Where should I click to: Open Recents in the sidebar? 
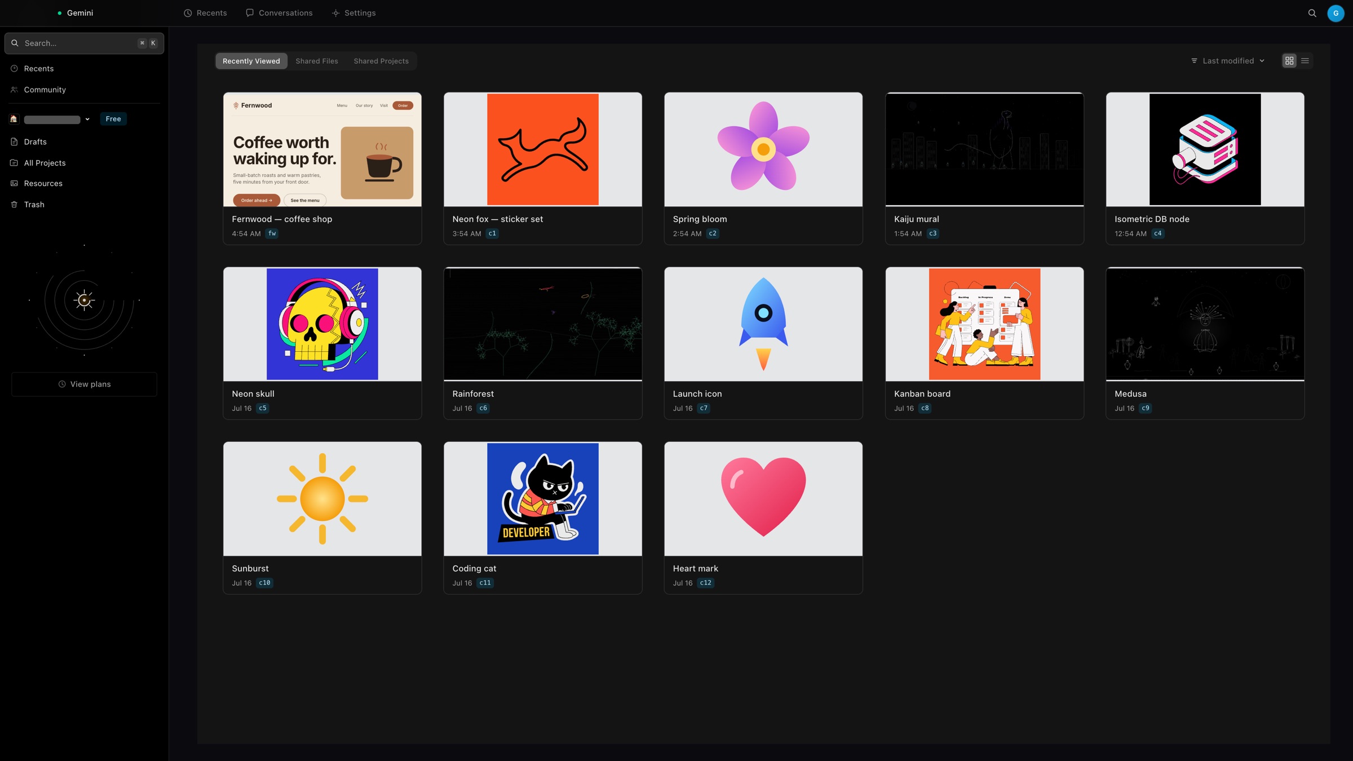pos(84,68)
